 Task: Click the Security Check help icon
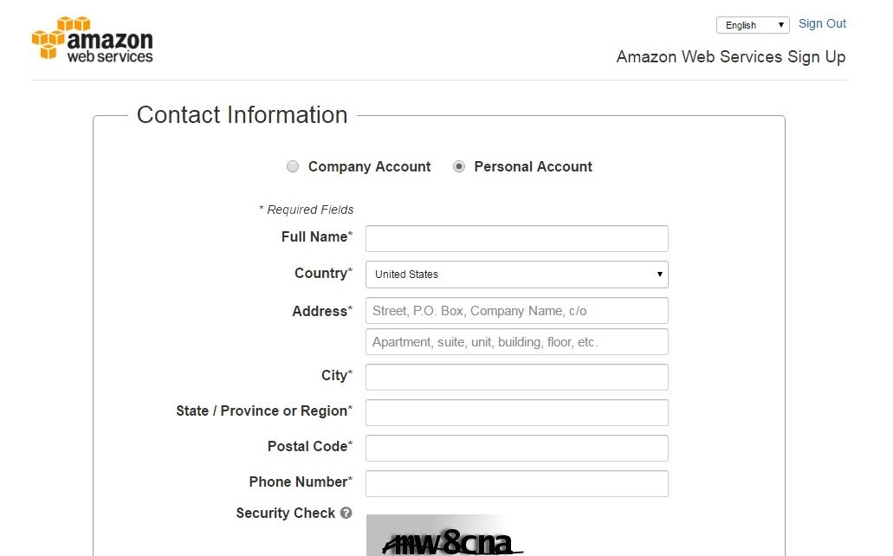click(346, 513)
